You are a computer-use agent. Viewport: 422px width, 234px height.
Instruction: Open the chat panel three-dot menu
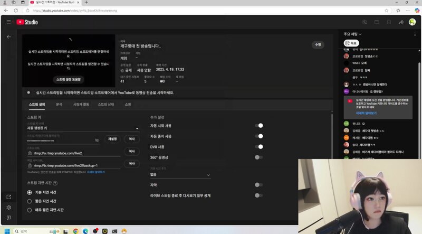click(415, 34)
